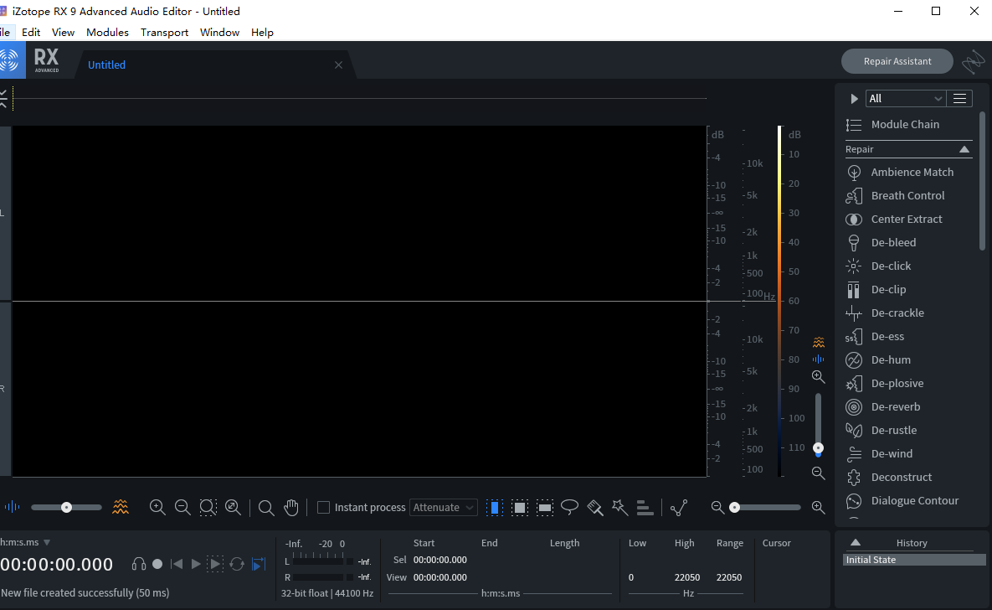
Task: Collapse the Repair section
Action: (x=964, y=149)
